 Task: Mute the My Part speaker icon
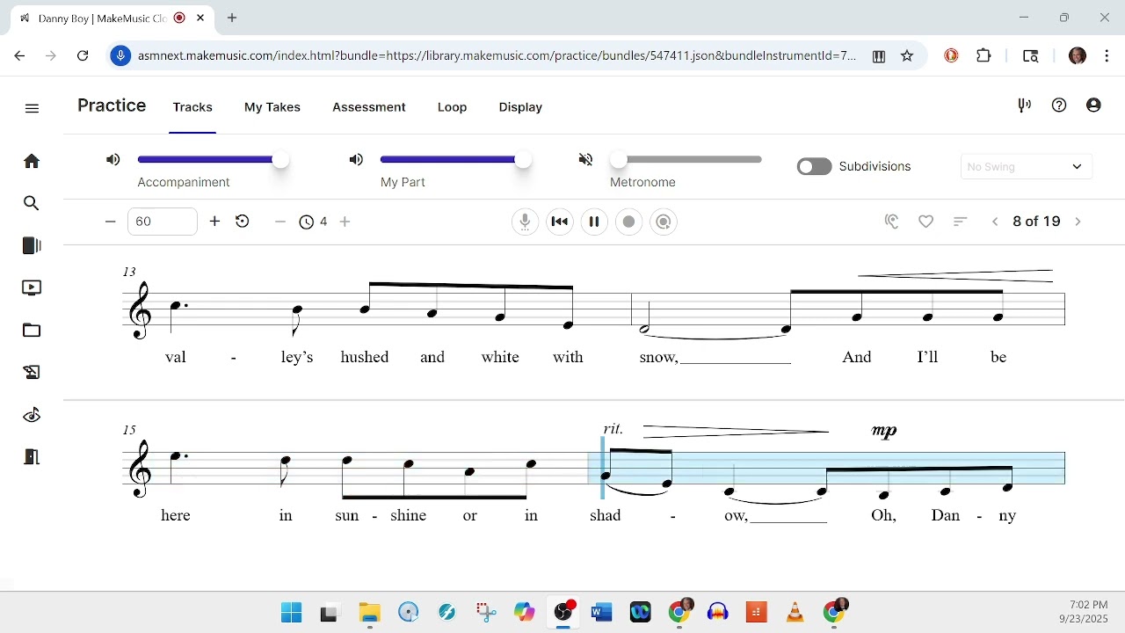pyautogui.click(x=356, y=159)
